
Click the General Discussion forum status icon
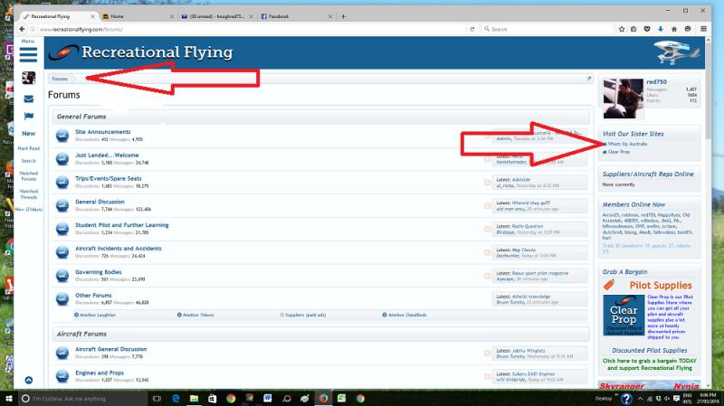(x=62, y=205)
